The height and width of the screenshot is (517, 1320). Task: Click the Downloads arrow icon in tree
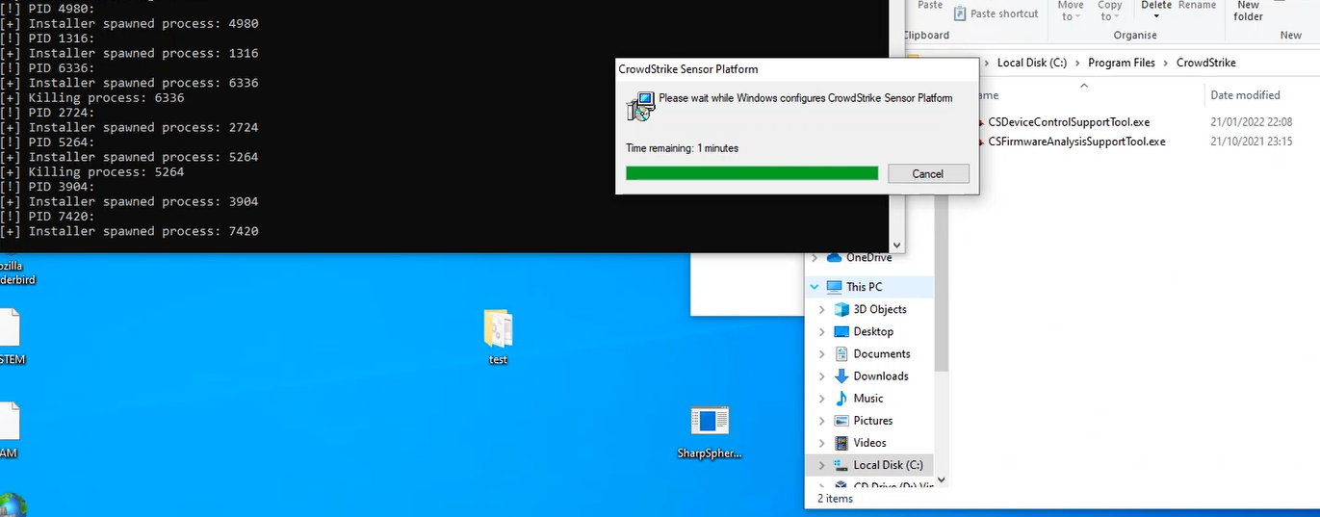tap(841, 375)
